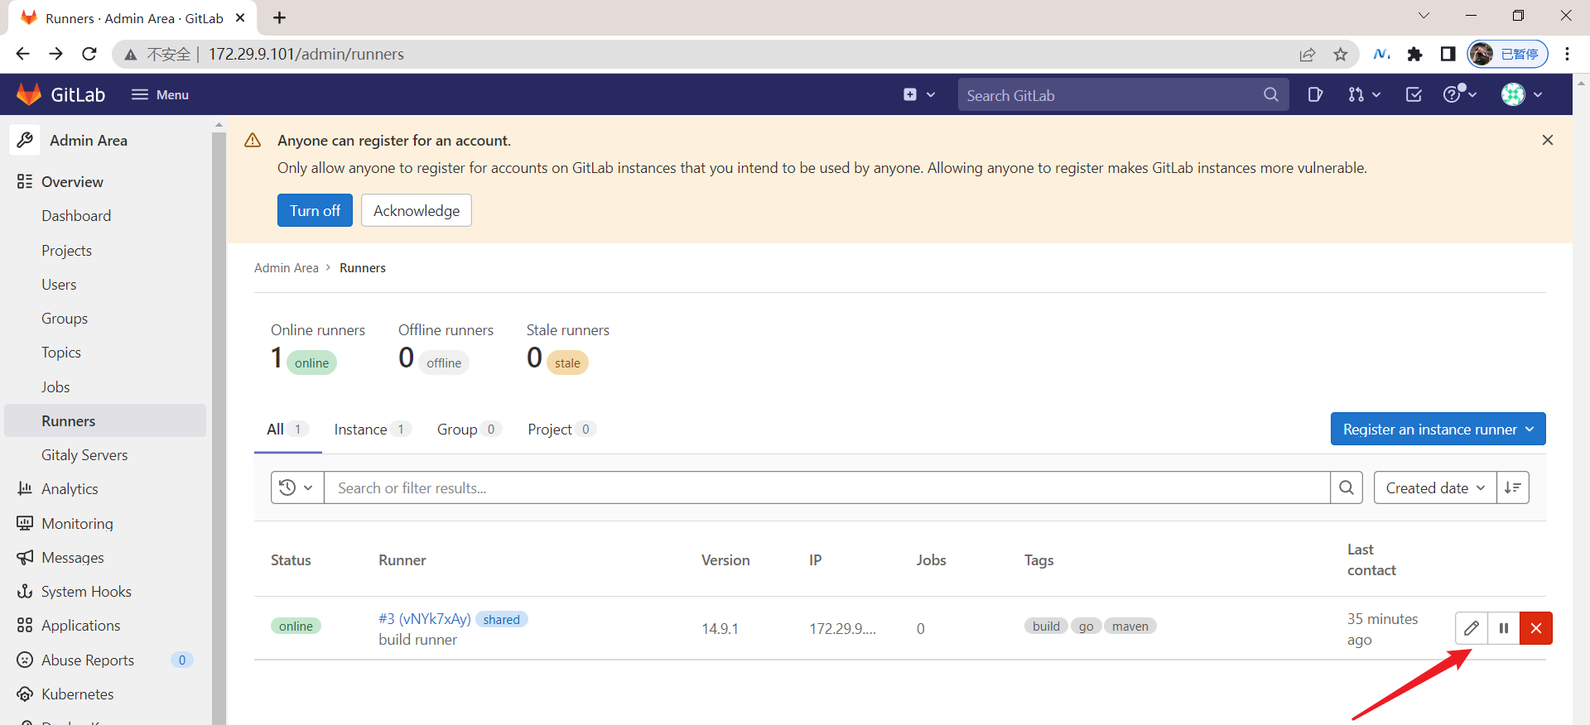Image resolution: width=1590 pixels, height=725 pixels.
Task: Toggle browser side panel icon
Action: coord(1448,54)
